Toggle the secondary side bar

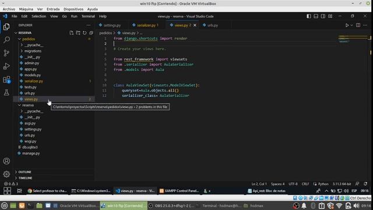pyautogui.click(x=323, y=16)
